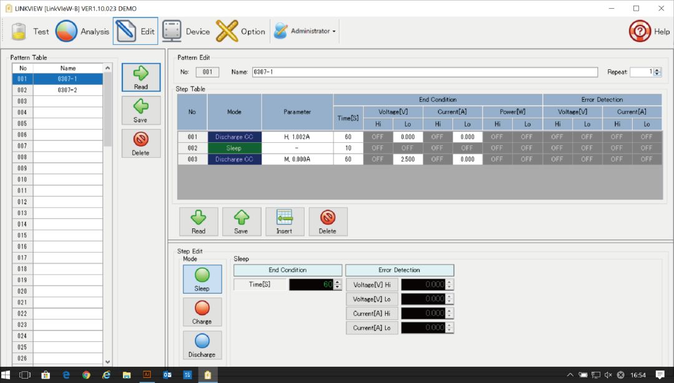Select step 003 Discharge CC mode cell
Screen dimensions: 674x383
coord(234,160)
